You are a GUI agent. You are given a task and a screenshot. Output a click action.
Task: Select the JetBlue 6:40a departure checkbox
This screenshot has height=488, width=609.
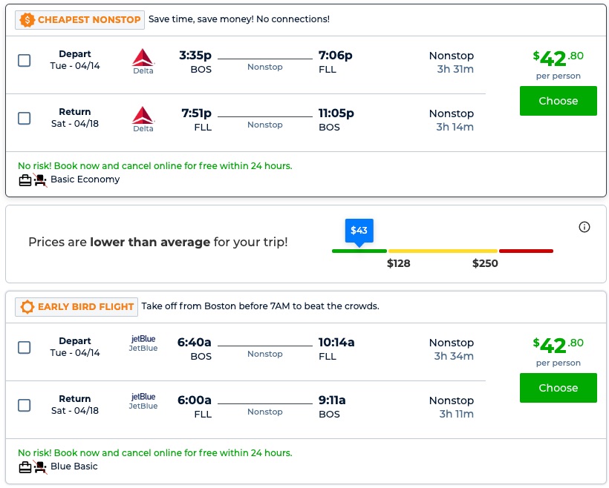[25, 347]
